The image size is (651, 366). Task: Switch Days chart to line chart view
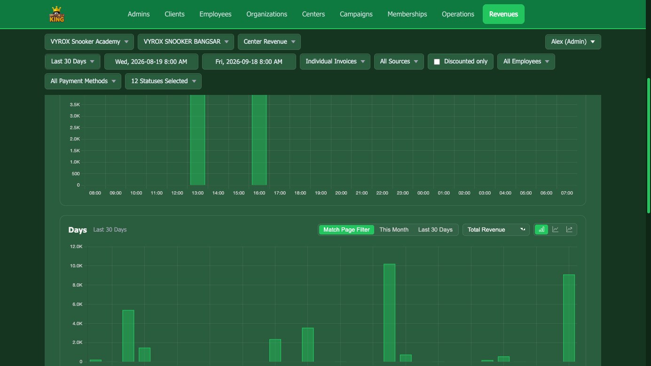pos(556,229)
